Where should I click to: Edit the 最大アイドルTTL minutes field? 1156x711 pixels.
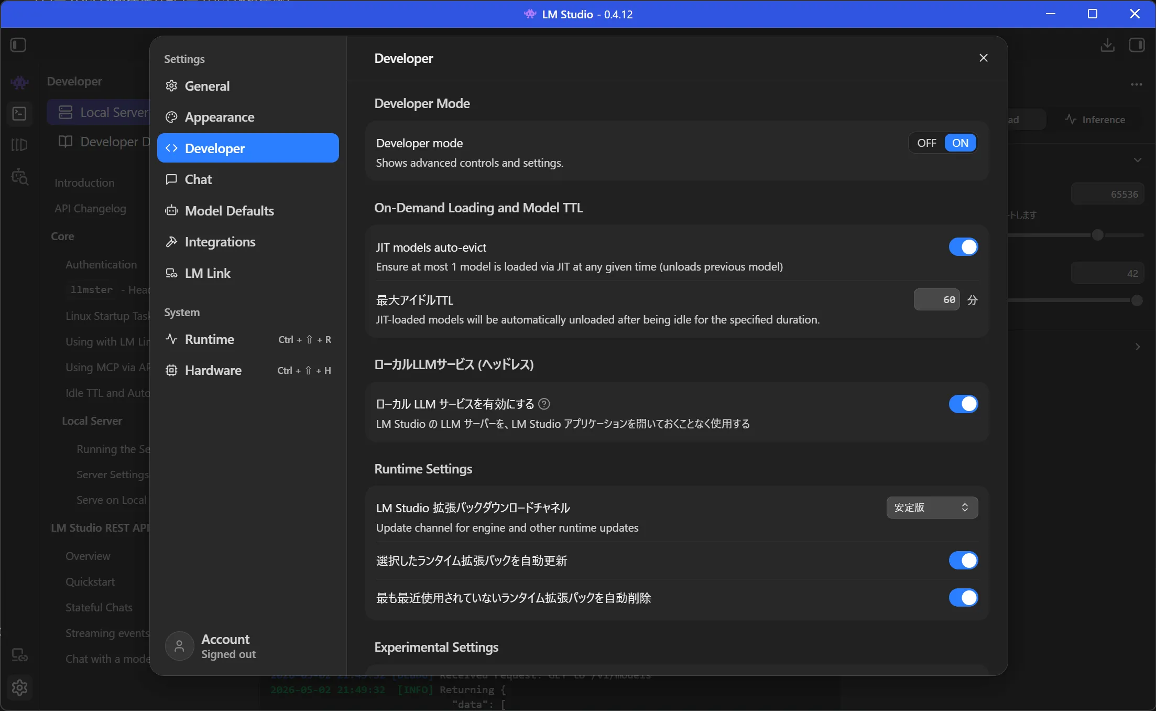click(936, 300)
